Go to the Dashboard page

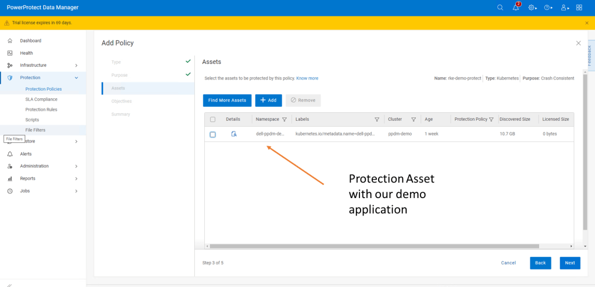pos(30,41)
